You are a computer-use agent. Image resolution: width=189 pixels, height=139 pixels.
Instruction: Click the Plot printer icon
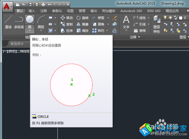click(43, 5)
